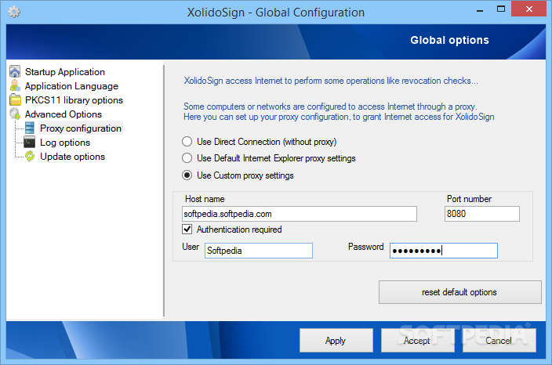552x365 pixels.
Task: Click the Cancel button
Action: point(499,340)
